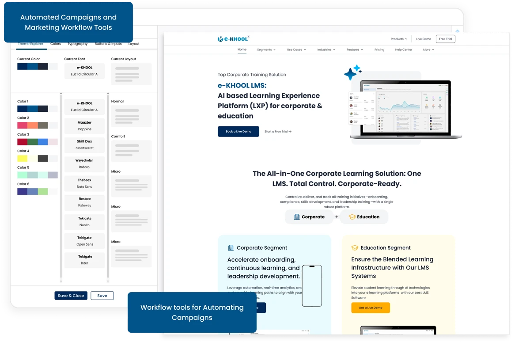Screen dimensions: 530x342
Task: Choose the Tekigate Nunito font option
Action: pos(84,222)
